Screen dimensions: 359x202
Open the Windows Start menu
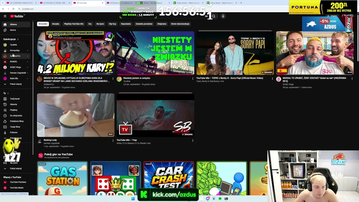pos(133,199)
